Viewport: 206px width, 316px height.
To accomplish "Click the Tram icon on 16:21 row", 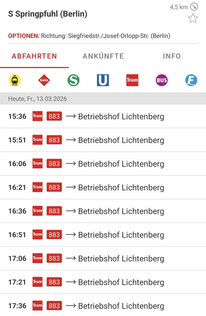I will [37, 187].
